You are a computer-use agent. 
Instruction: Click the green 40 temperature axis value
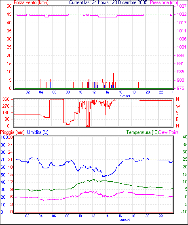[x=185, y=137]
